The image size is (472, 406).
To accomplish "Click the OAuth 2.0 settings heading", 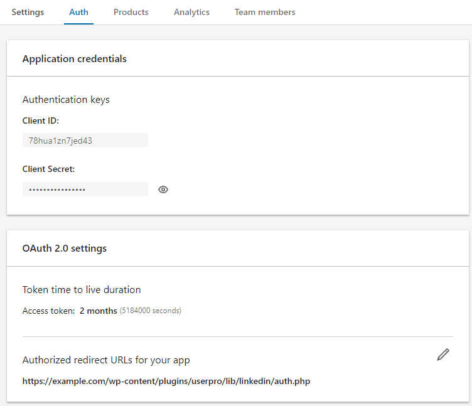I will (x=64, y=248).
